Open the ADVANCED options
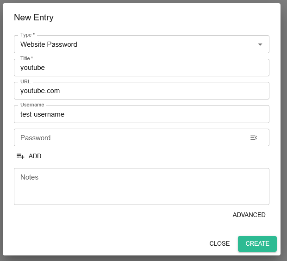The height and width of the screenshot is (261, 287). click(x=249, y=215)
